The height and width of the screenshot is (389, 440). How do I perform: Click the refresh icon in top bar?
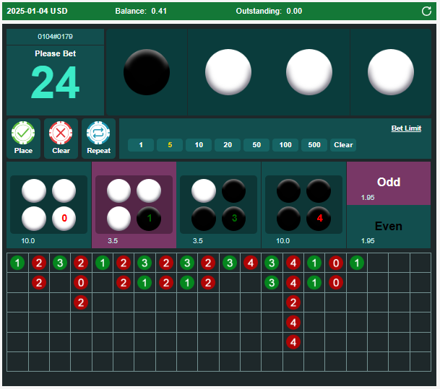pos(426,11)
